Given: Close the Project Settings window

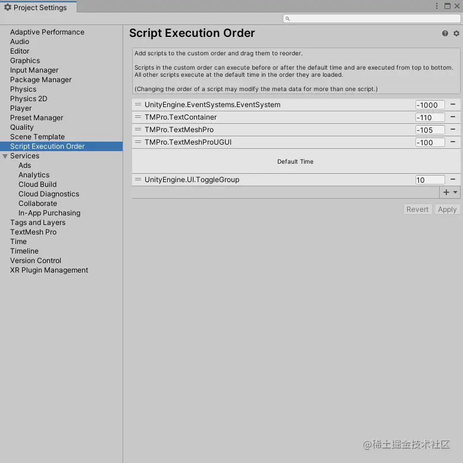Looking at the screenshot, I should tap(457, 6).
